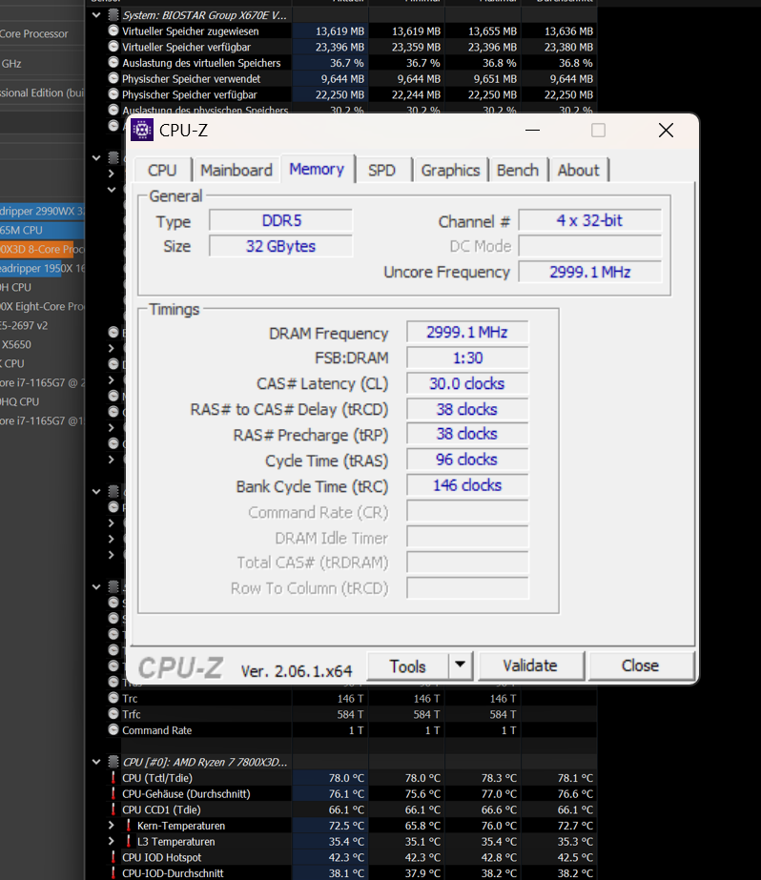Click the Virtueller Speicher zugewiesen sensor icon
The height and width of the screenshot is (880, 761).
[113, 31]
